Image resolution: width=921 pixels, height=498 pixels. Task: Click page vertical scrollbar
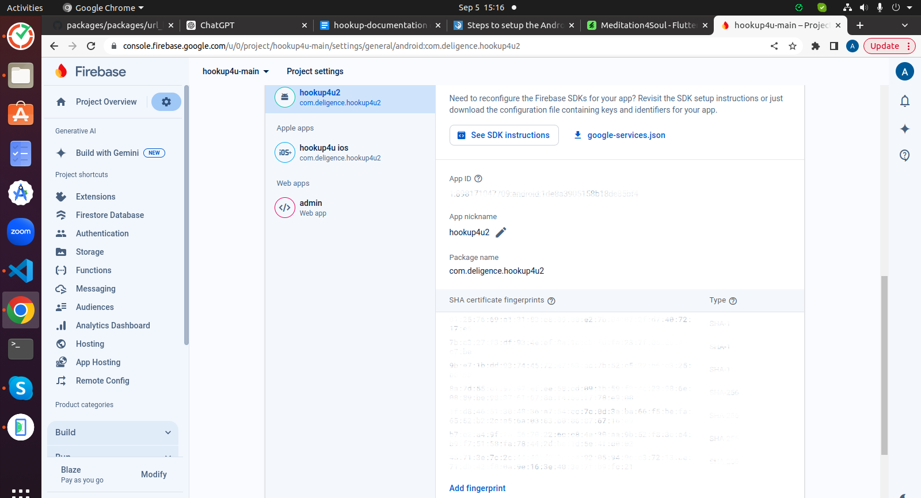point(884,365)
